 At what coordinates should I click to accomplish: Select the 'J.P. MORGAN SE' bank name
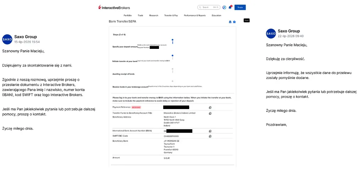(x=171, y=141)
